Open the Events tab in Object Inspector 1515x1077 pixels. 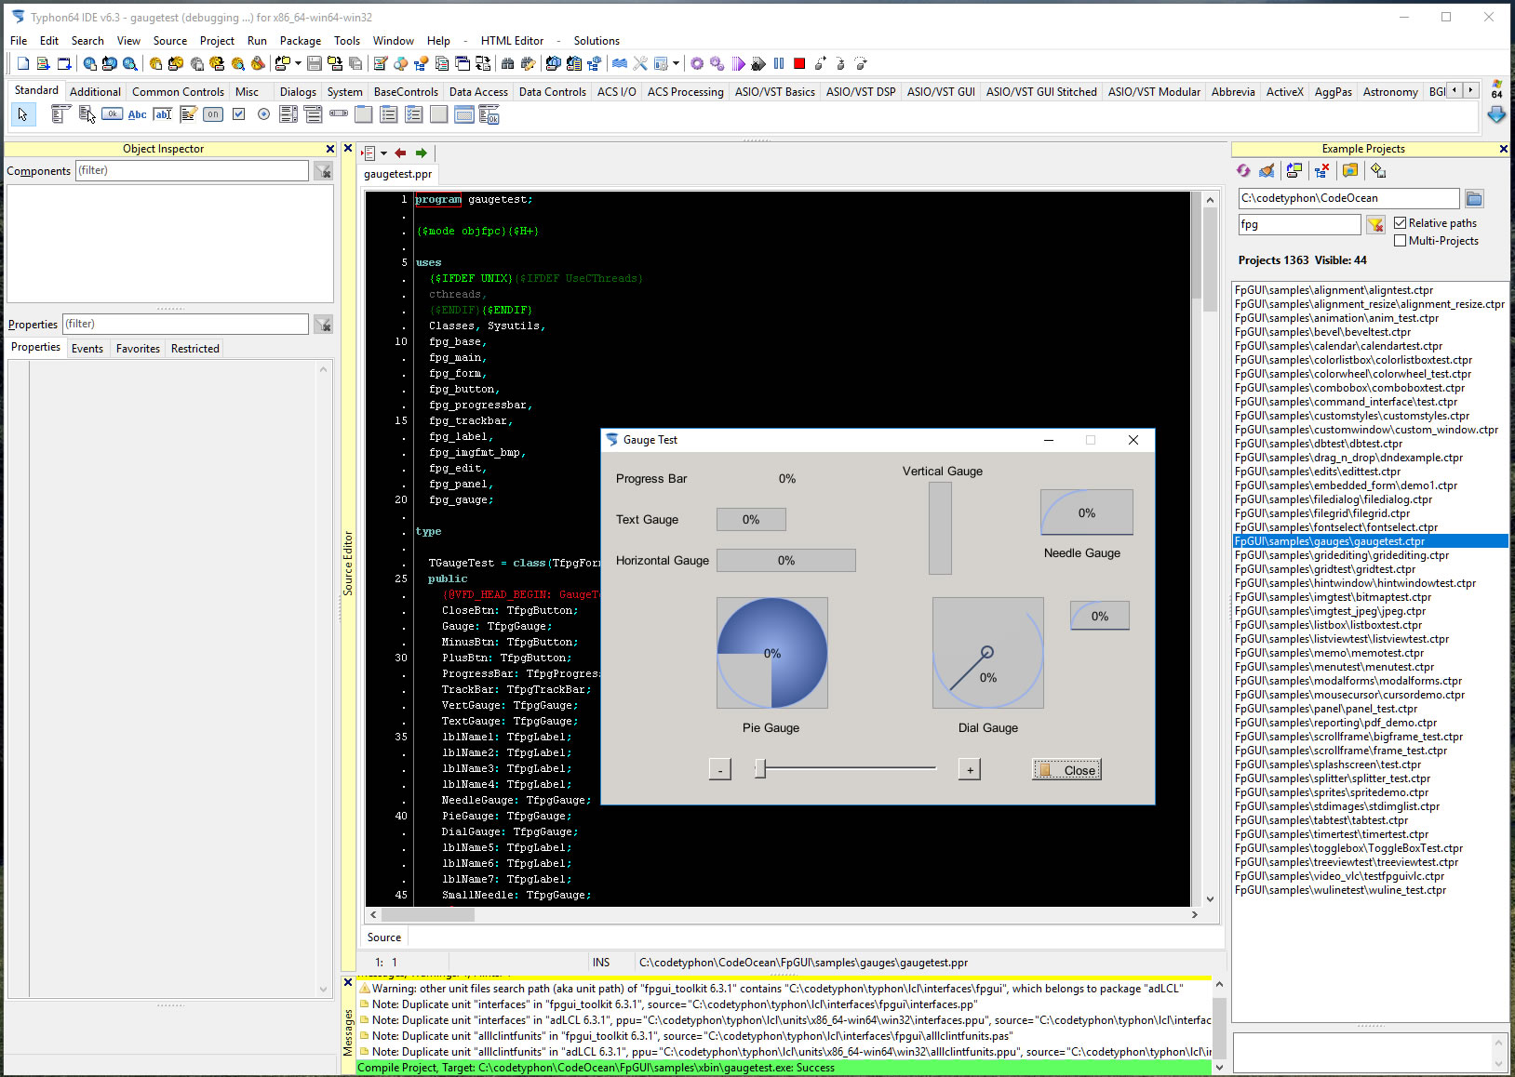coord(87,348)
